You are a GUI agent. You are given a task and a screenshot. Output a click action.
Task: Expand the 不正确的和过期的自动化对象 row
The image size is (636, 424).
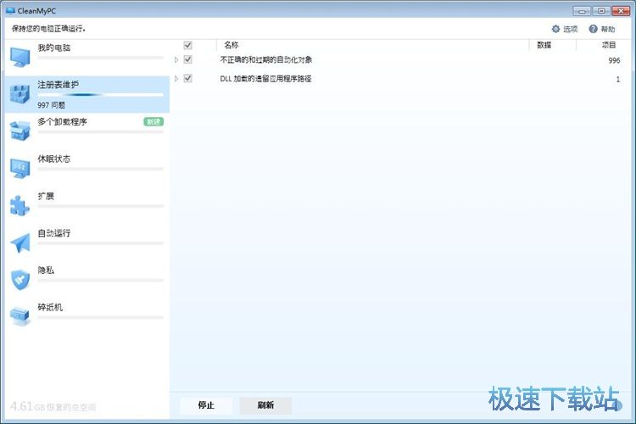point(176,59)
